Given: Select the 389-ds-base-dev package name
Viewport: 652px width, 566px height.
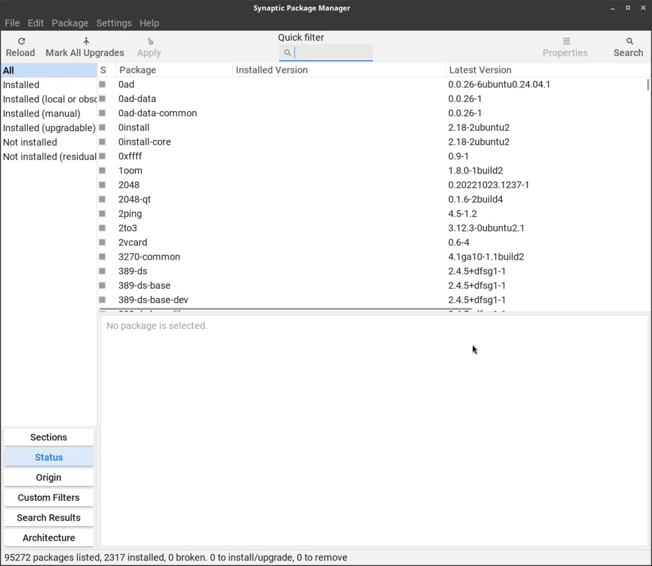Looking at the screenshot, I should pos(153,300).
